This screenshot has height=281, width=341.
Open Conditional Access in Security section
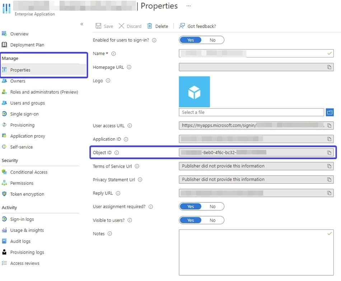tap(29, 172)
